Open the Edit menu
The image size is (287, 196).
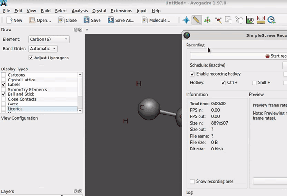click(x=18, y=11)
